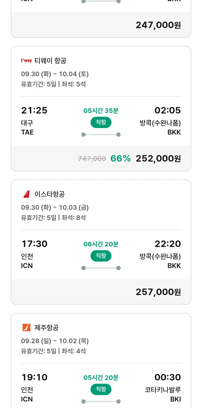This screenshot has height=408, width=202.
Task: Click the route line under 05시간 35분
Action: 101,135
